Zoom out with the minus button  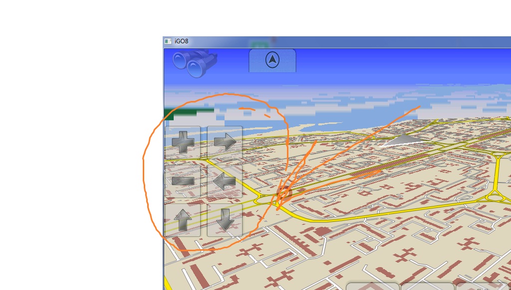point(183,181)
